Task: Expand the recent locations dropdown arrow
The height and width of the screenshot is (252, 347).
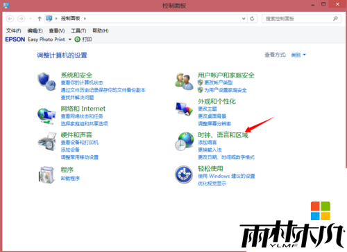Action: (x=31, y=19)
